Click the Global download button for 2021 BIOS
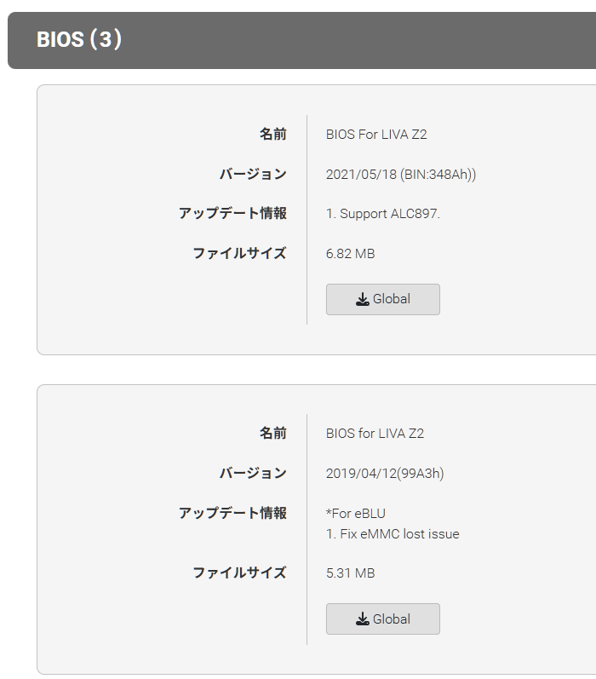This screenshot has width=596, height=679. [x=382, y=299]
